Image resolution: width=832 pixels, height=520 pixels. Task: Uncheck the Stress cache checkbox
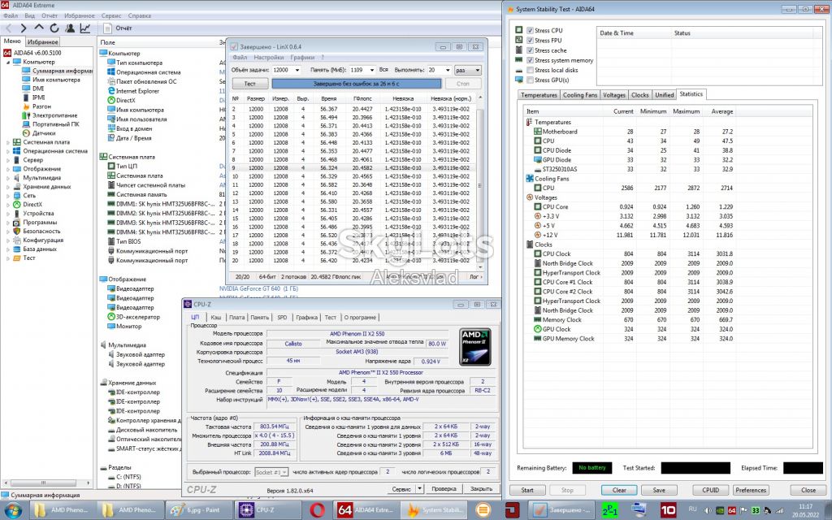tap(530, 50)
